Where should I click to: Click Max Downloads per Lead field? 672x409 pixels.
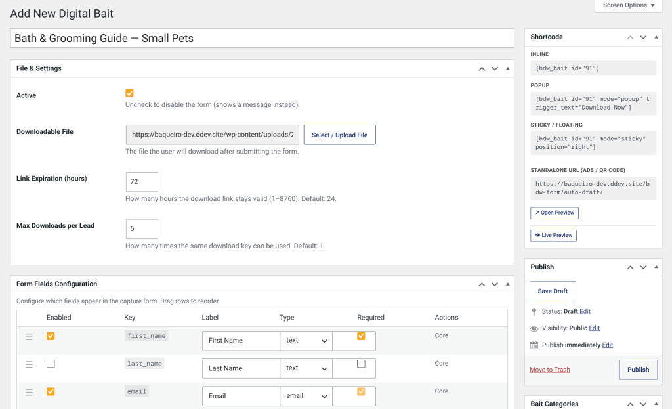142,229
